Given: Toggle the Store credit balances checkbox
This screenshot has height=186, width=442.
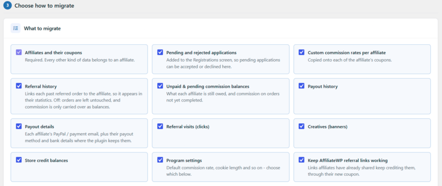Looking at the screenshot, I should tap(19, 160).
